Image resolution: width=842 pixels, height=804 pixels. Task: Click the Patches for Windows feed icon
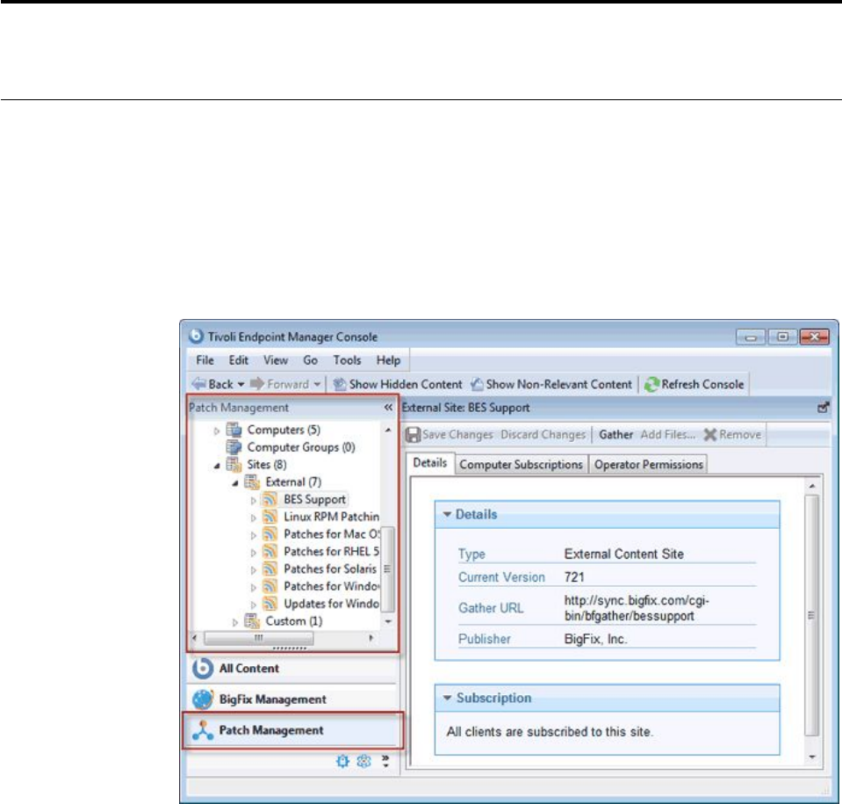tap(270, 586)
